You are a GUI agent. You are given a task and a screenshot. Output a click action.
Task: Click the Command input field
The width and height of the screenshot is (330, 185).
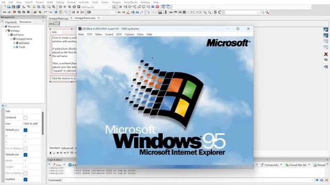coord(187,180)
